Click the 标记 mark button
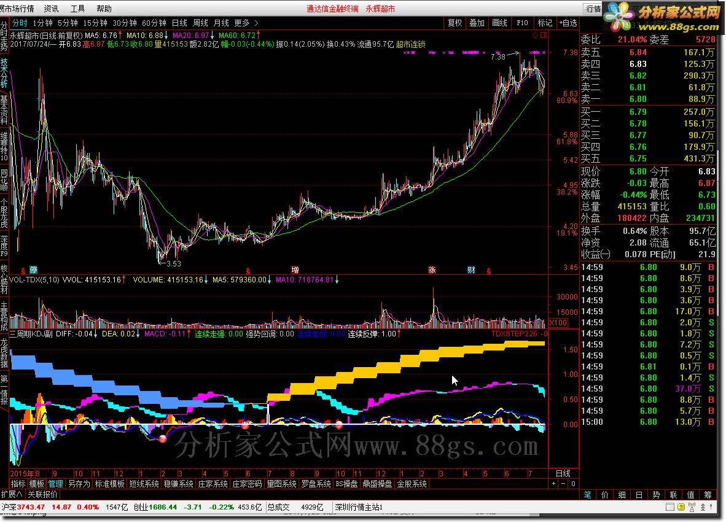Image resolution: width=726 pixels, height=523 pixels. pyautogui.click(x=545, y=23)
